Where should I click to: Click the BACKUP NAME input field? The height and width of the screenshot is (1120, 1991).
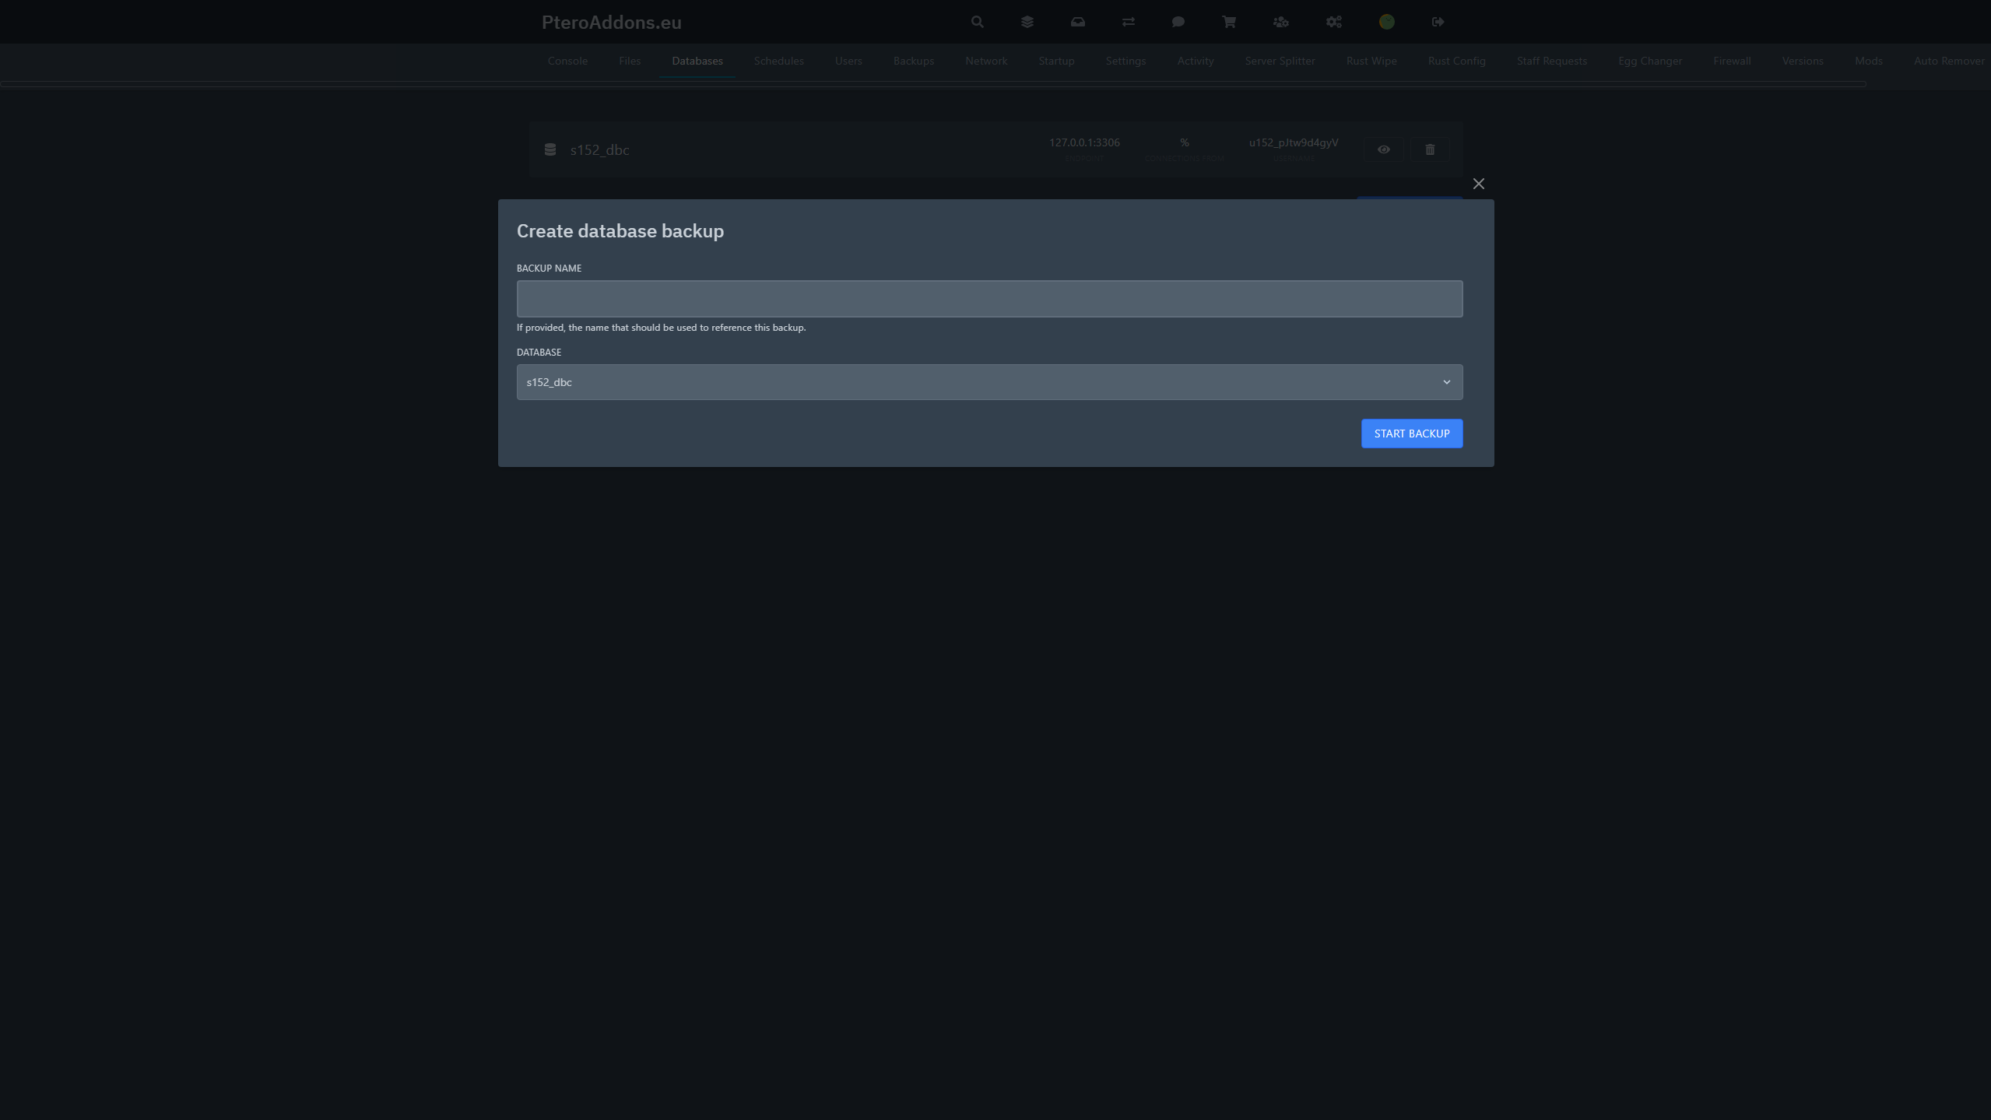tap(988, 298)
